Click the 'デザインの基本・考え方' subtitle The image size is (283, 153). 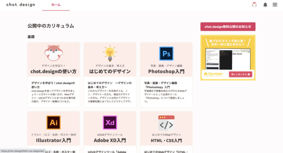pyautogui.click(x=110, y=66)
